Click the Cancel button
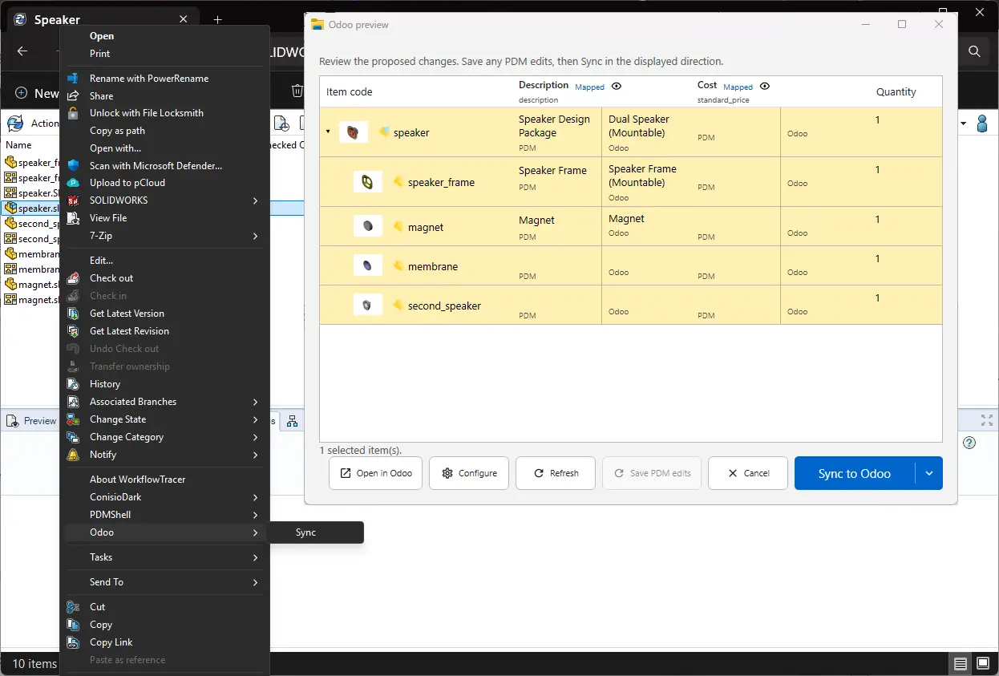 click(x=748, y=473)
